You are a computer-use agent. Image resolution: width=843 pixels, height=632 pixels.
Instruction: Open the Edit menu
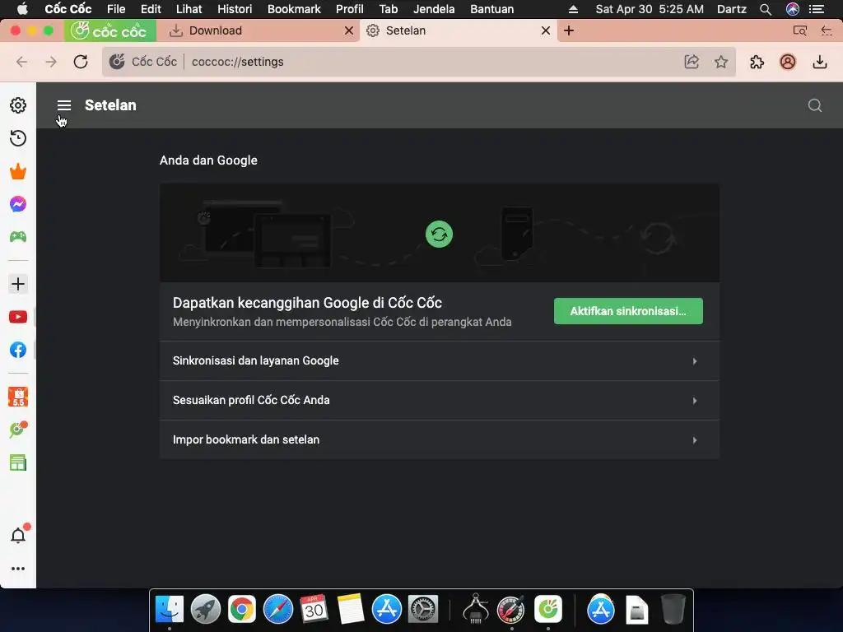(151, 9)
